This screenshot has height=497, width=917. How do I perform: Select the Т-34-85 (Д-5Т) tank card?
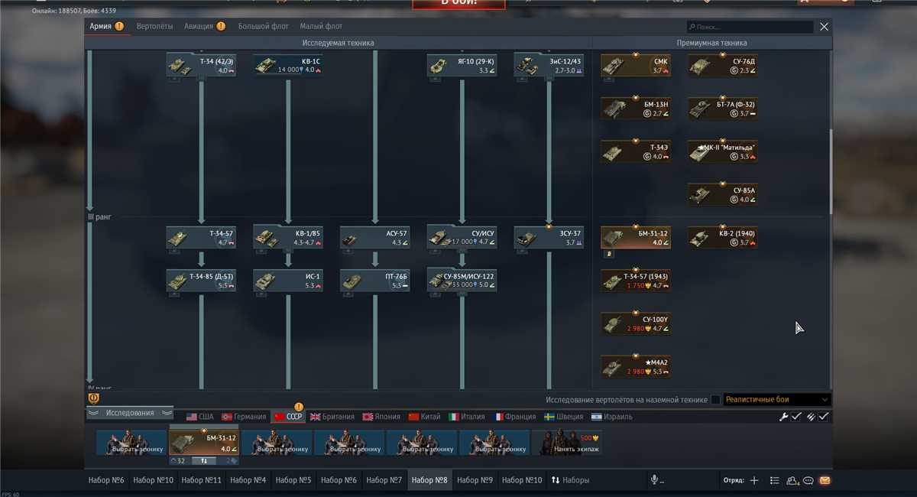coord(202,281)
